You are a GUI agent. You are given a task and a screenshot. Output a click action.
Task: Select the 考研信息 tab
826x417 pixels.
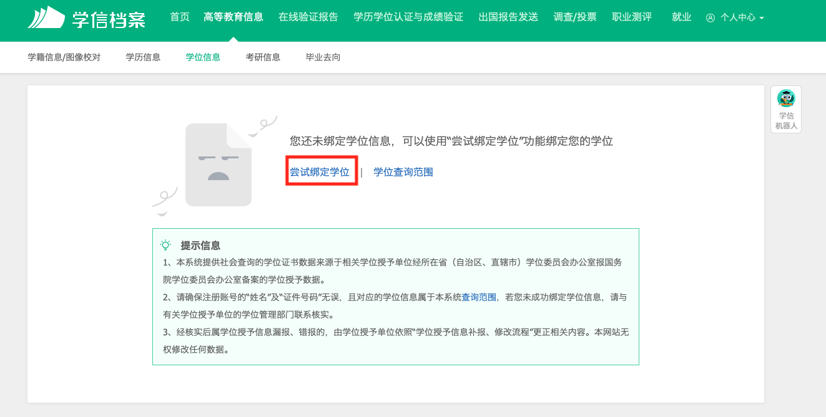pyautogui.click(x=263, y=57)
